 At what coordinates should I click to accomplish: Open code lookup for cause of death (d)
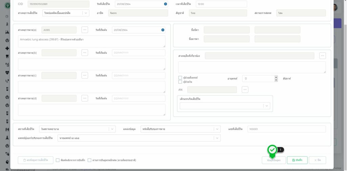(85, 98)
